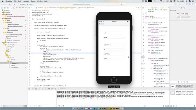Click the related items icon in assistant editor jump bar
The image size is (196, 110).
(143, 8)
